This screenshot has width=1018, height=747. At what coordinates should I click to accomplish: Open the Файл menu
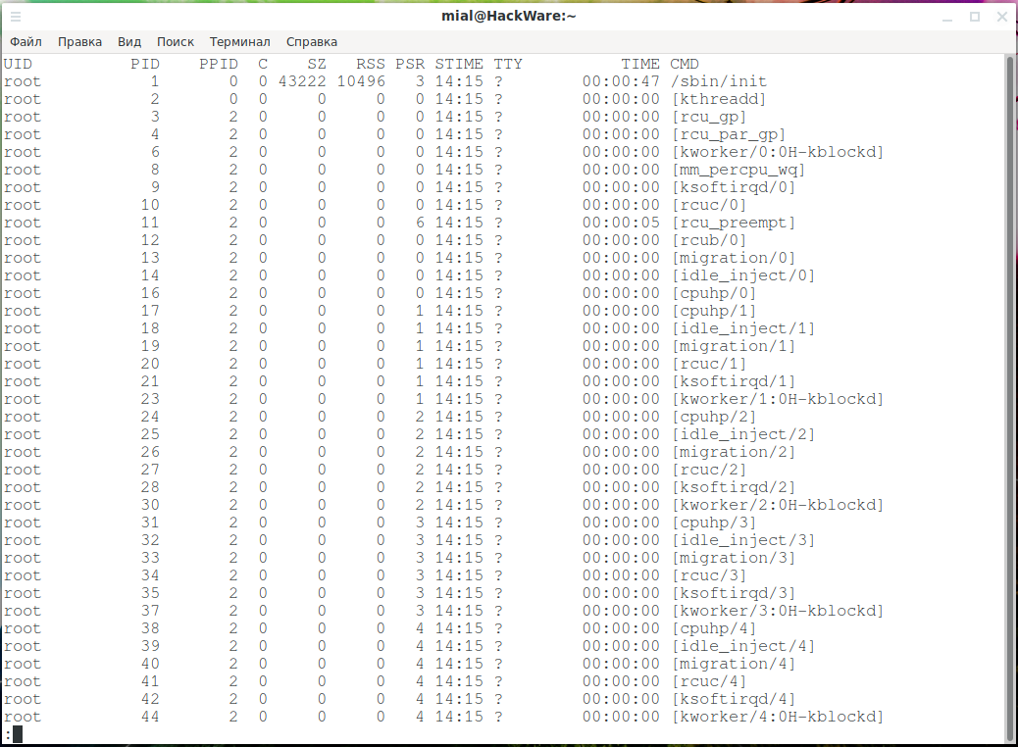point(25,42)
